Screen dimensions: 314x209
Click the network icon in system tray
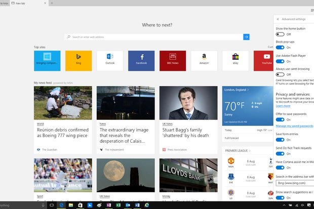click(297, 205)
